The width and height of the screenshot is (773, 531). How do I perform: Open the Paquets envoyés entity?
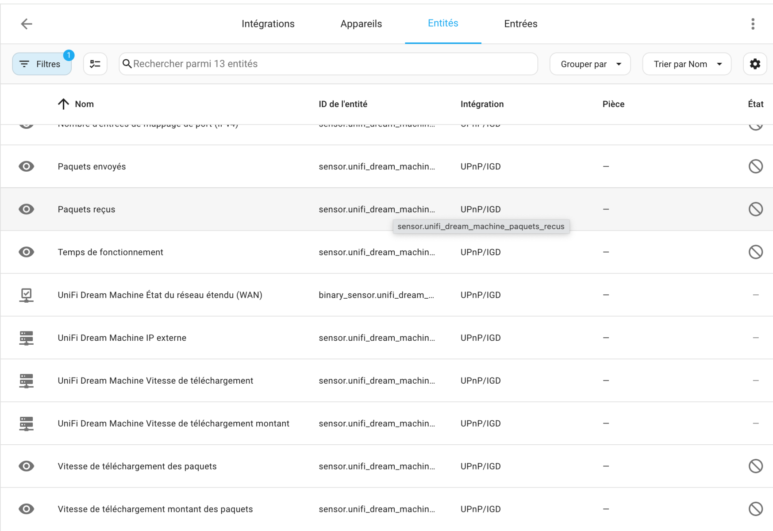92,167
